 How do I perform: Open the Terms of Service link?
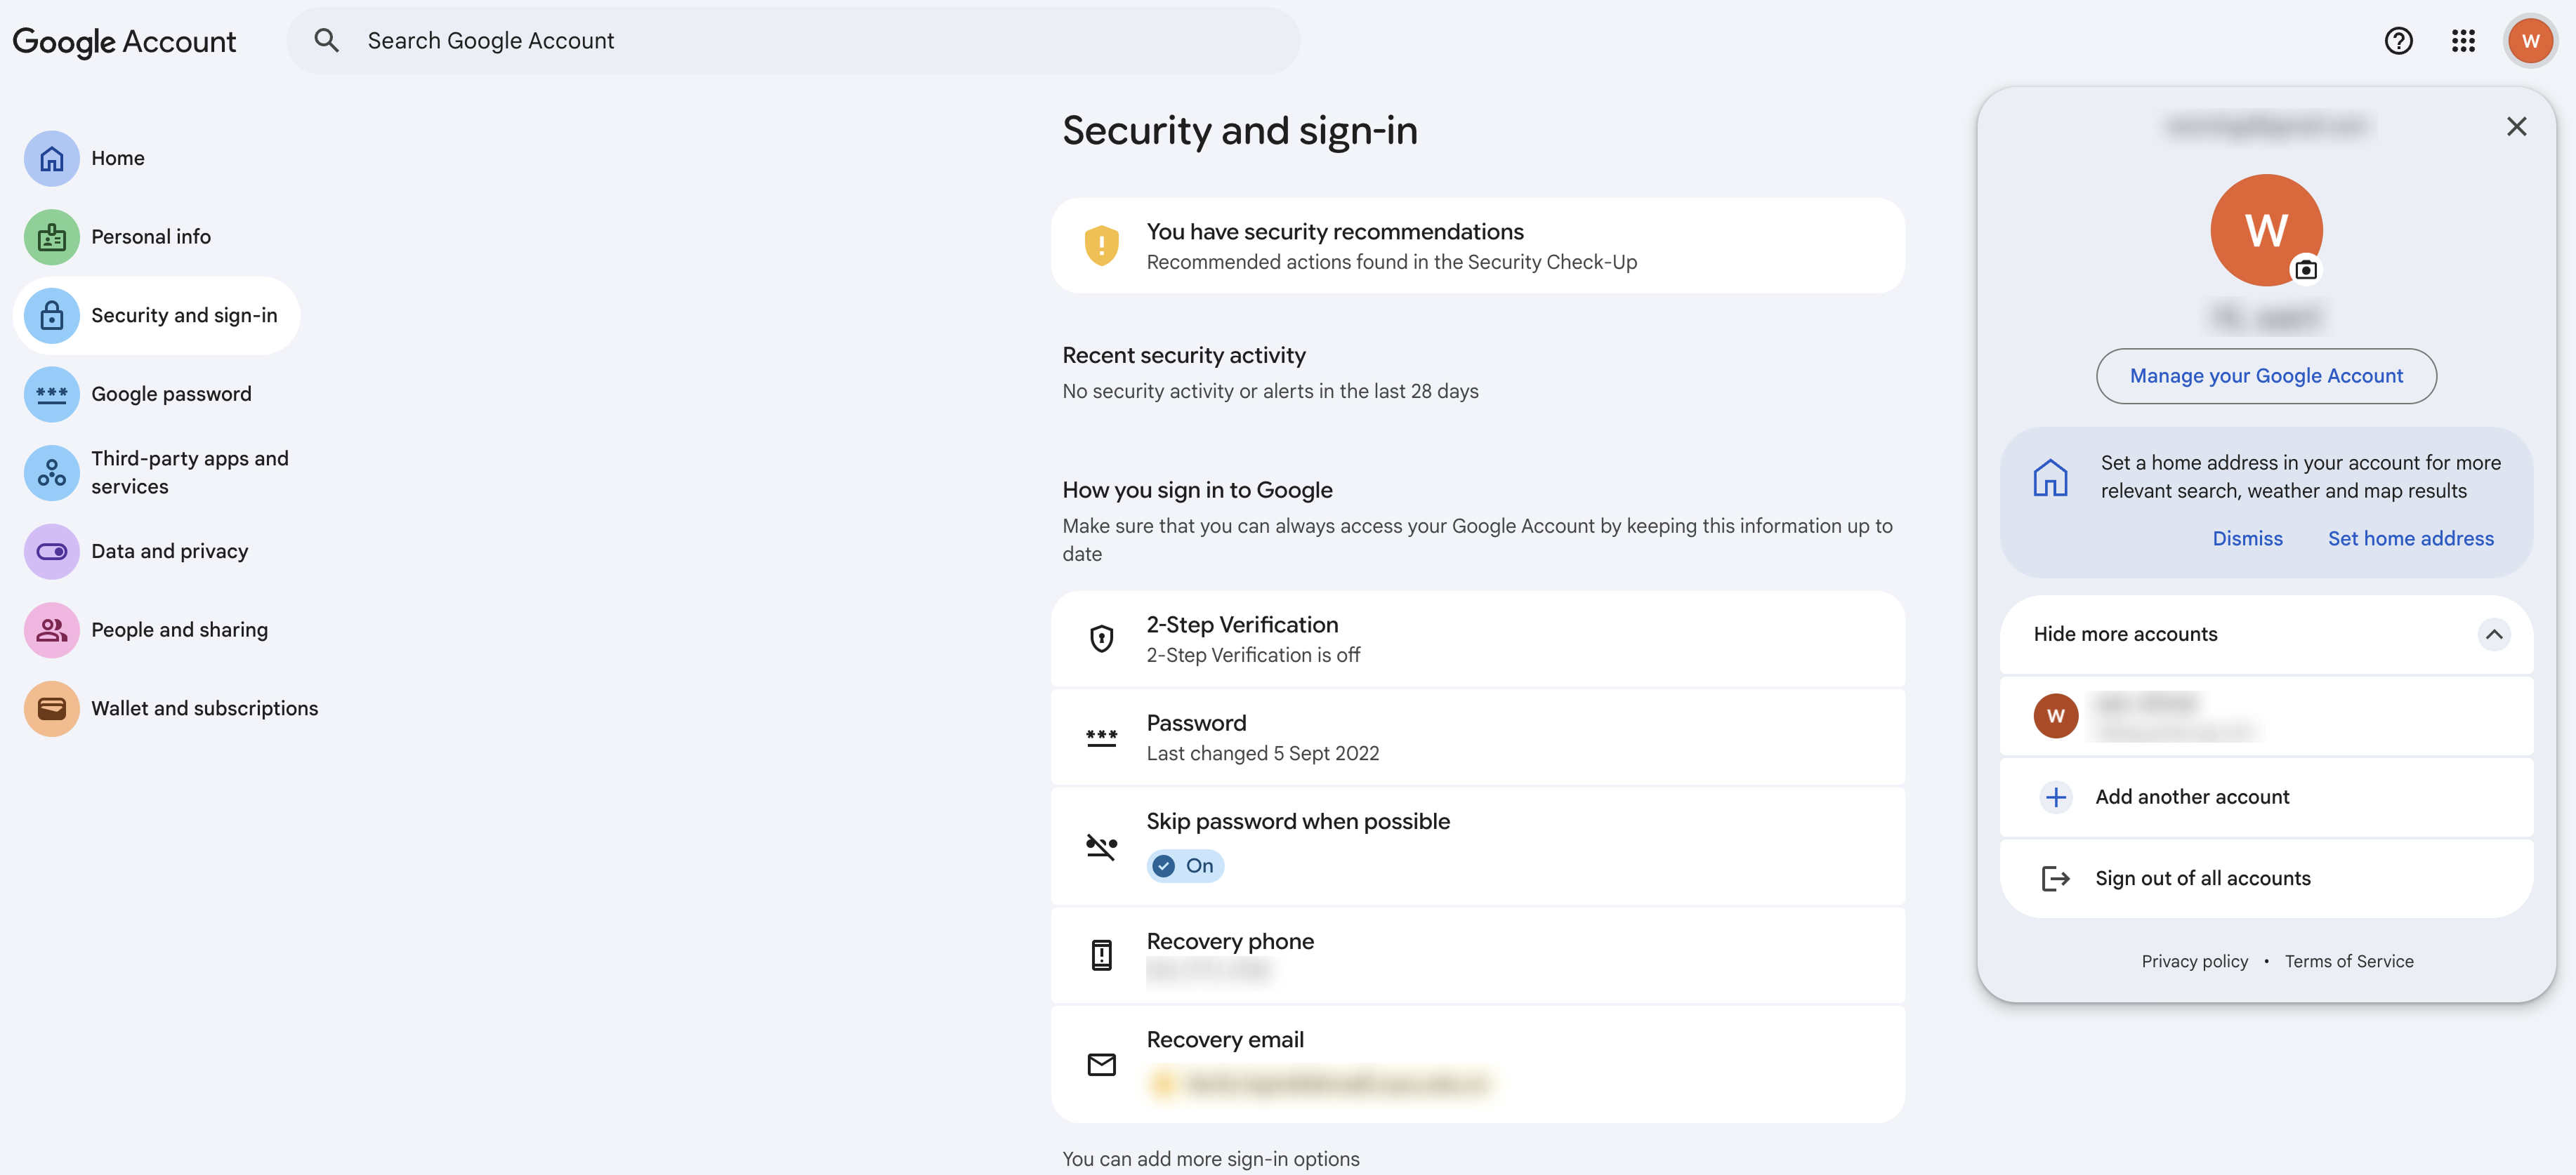2349,961
